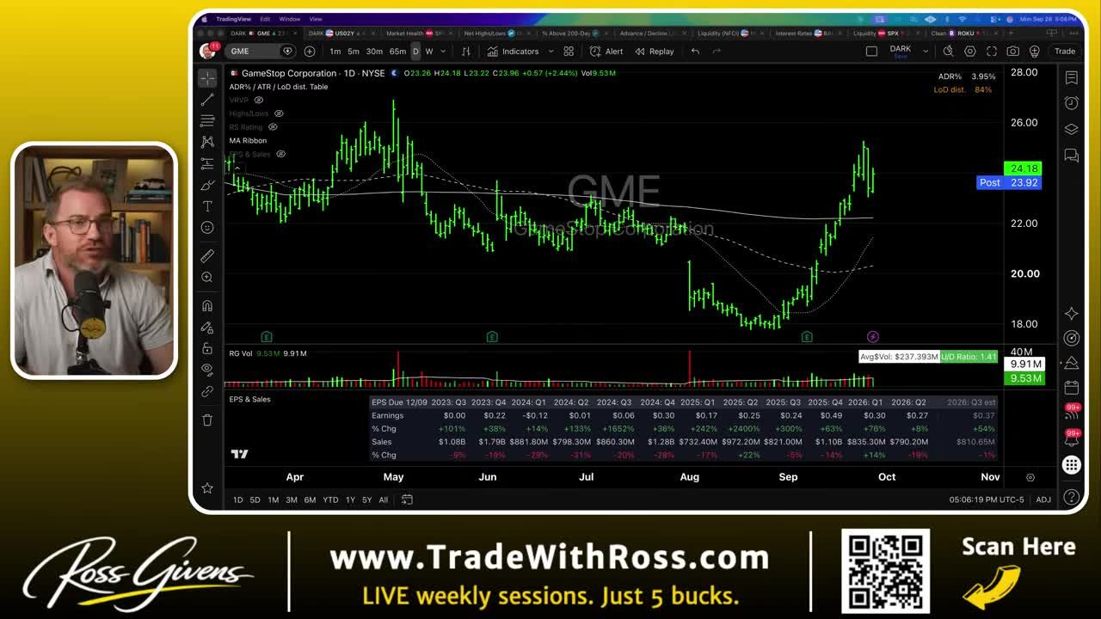Image resolution: width=1101 pixels, height=619 pixels.
Task: Open the alerts clock panel icon
Action: pyautogui.click(x=1071, y=103)
